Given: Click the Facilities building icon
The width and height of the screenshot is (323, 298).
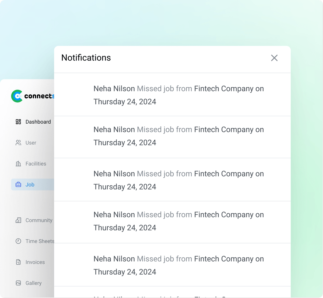Looking at the screenshot, I should (x=18, y=164).
